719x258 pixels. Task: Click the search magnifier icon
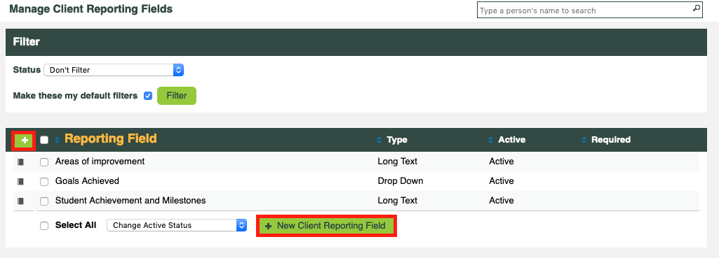point(696,8)
